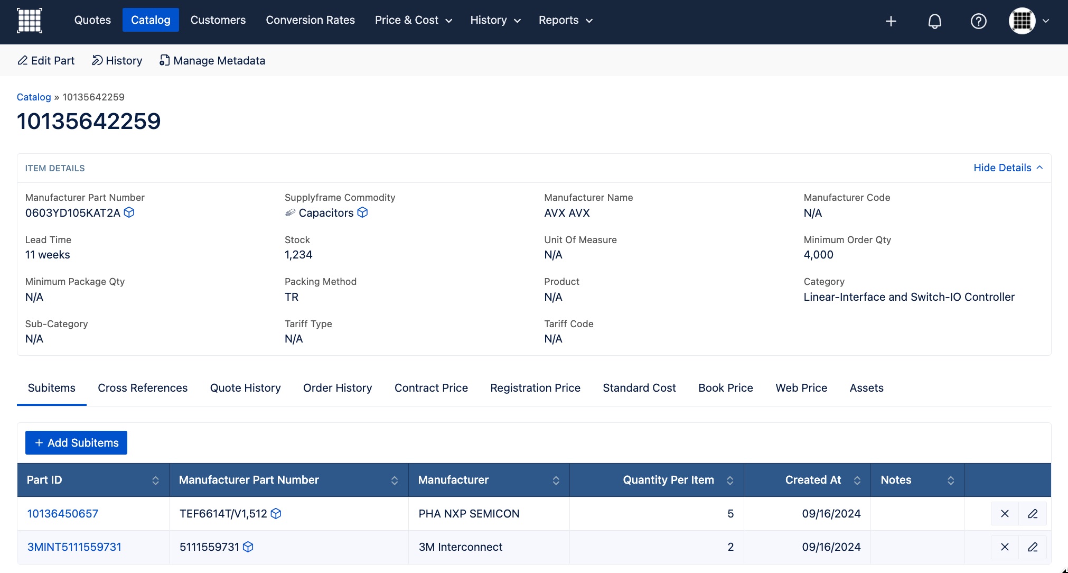The width and height of the screenshot is (1068, 573).
Task: Open part link 3MINT5111559731
Action: pos(74,547)
